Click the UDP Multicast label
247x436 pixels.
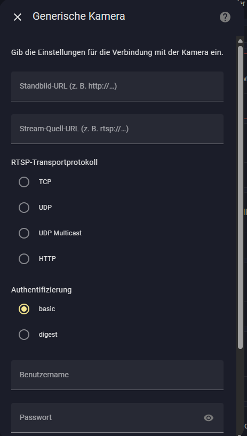pyautogui.click(x=60, y=233)
